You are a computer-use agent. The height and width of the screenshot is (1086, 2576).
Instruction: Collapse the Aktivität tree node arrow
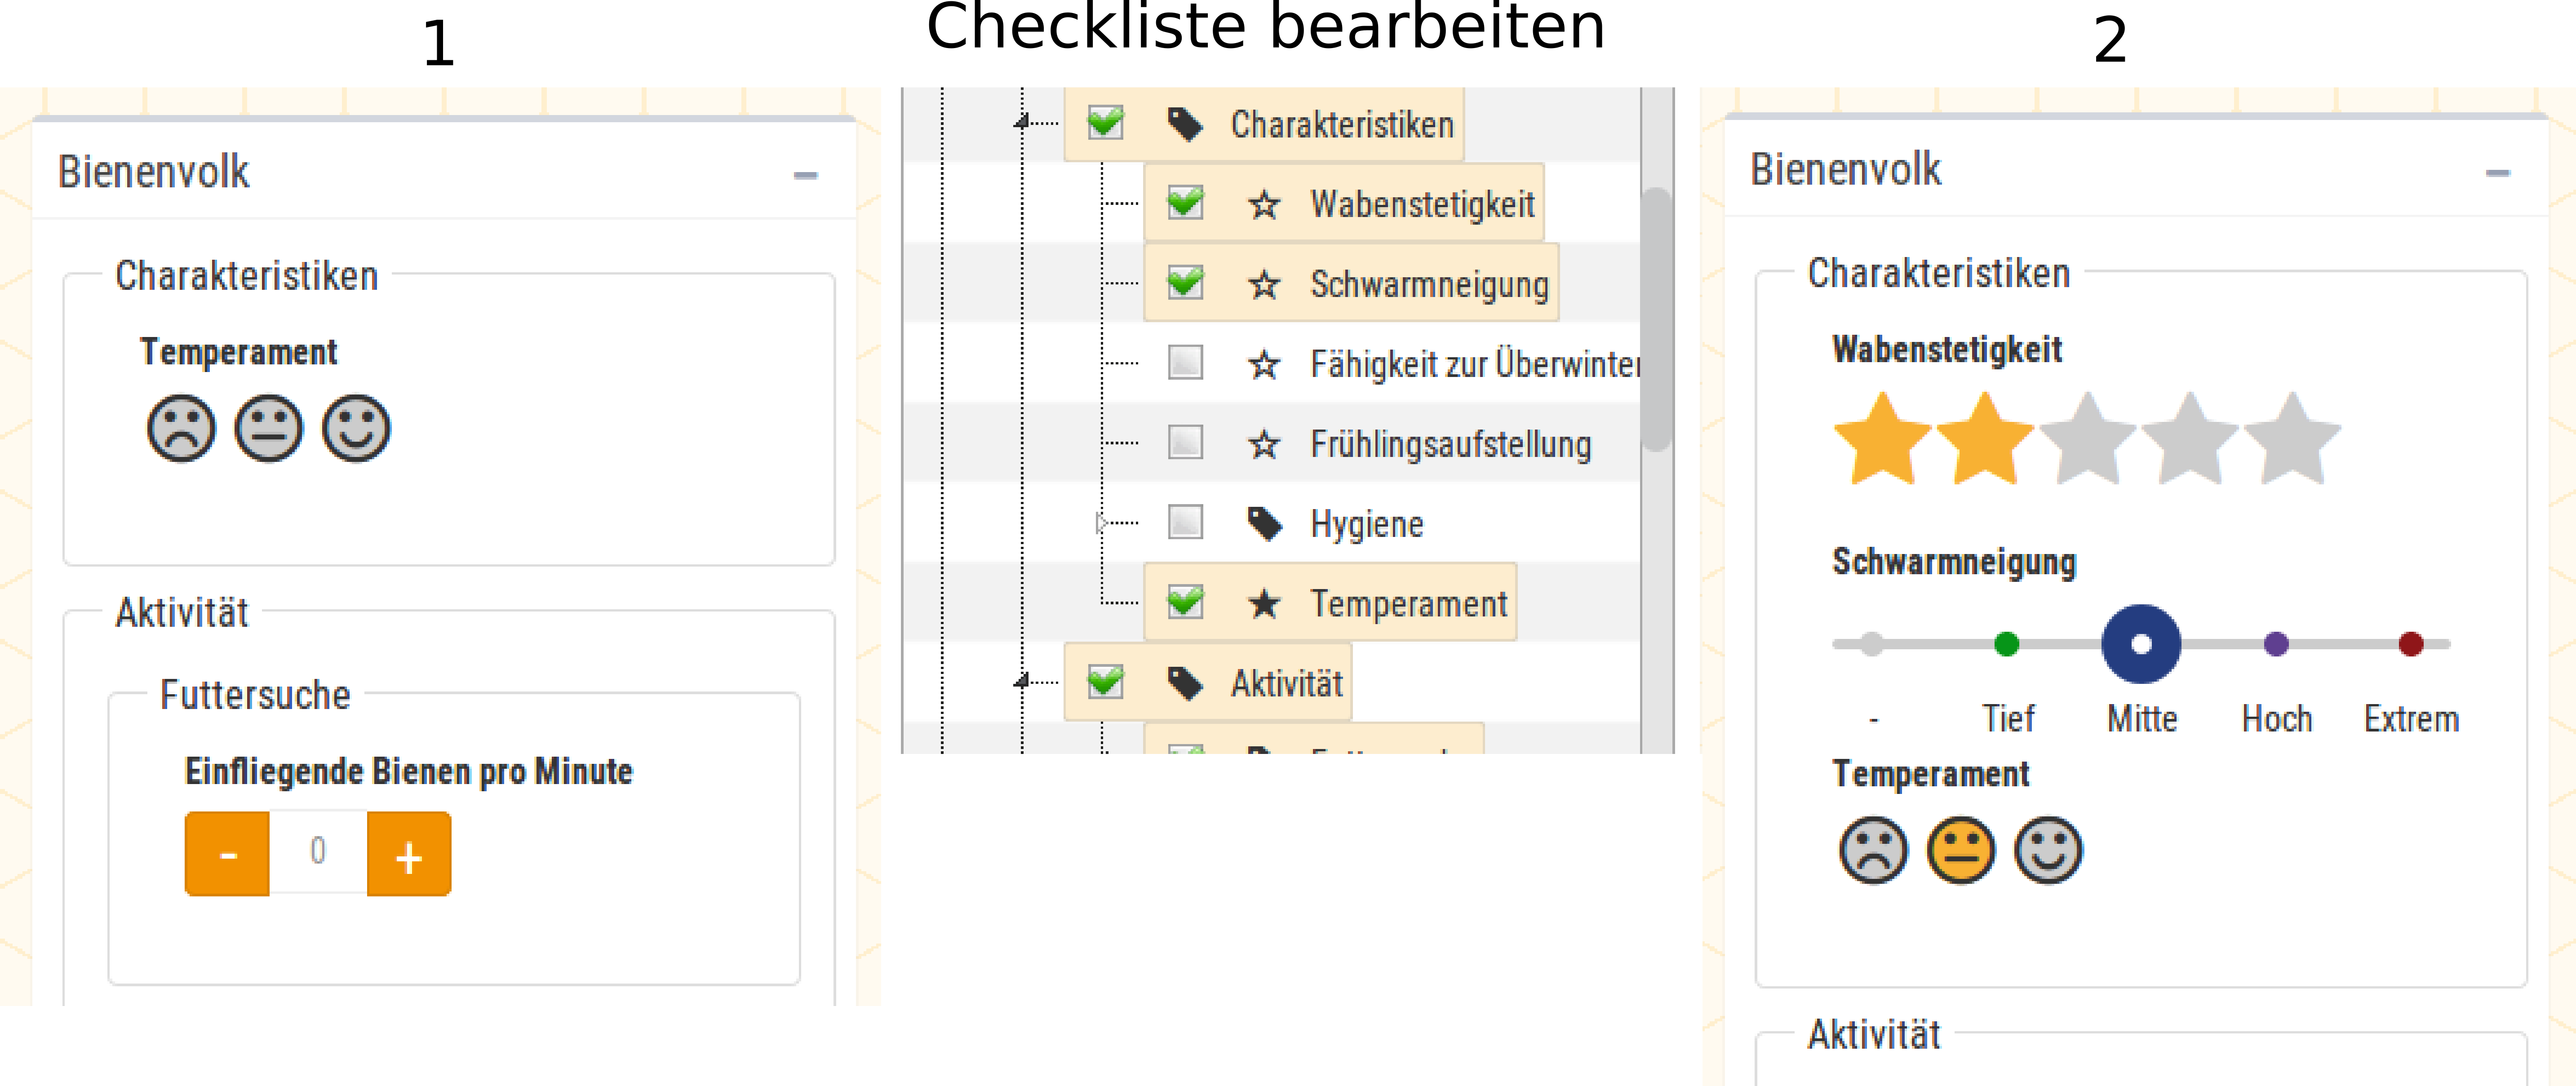pyautogui.click(x=1021, y=682)
